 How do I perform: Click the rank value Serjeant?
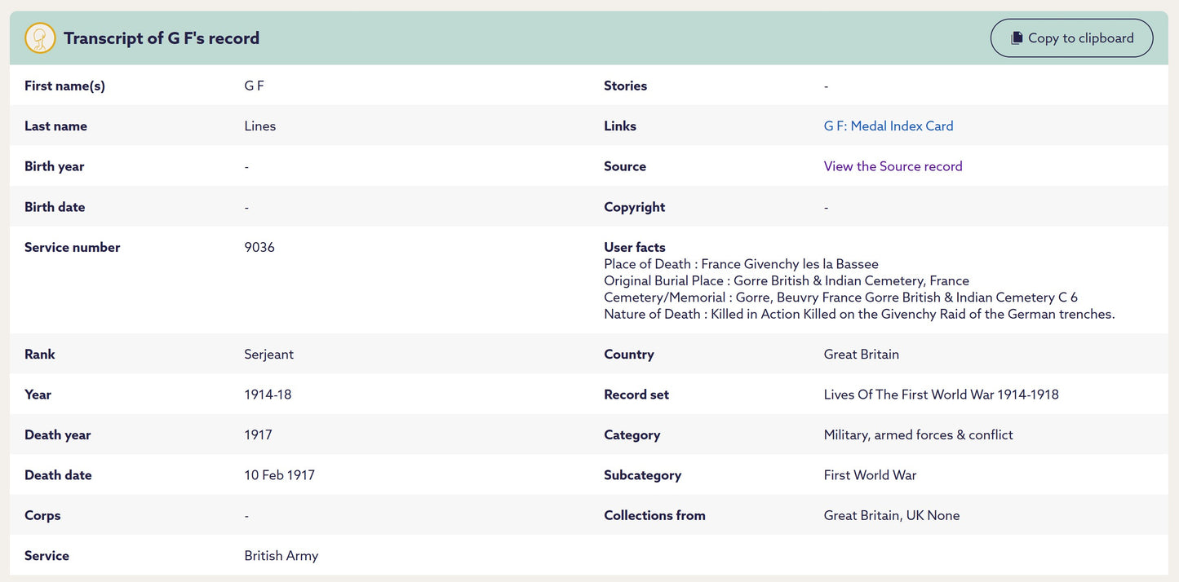tap(269, 355)
